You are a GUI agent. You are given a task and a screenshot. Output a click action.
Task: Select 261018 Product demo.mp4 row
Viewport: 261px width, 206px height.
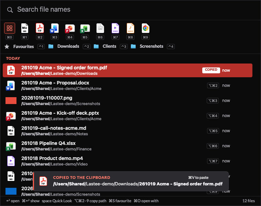[127, 161]
